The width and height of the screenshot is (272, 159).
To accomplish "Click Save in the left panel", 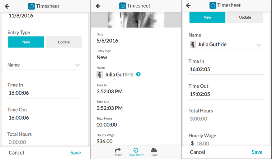I will [76, 152].
